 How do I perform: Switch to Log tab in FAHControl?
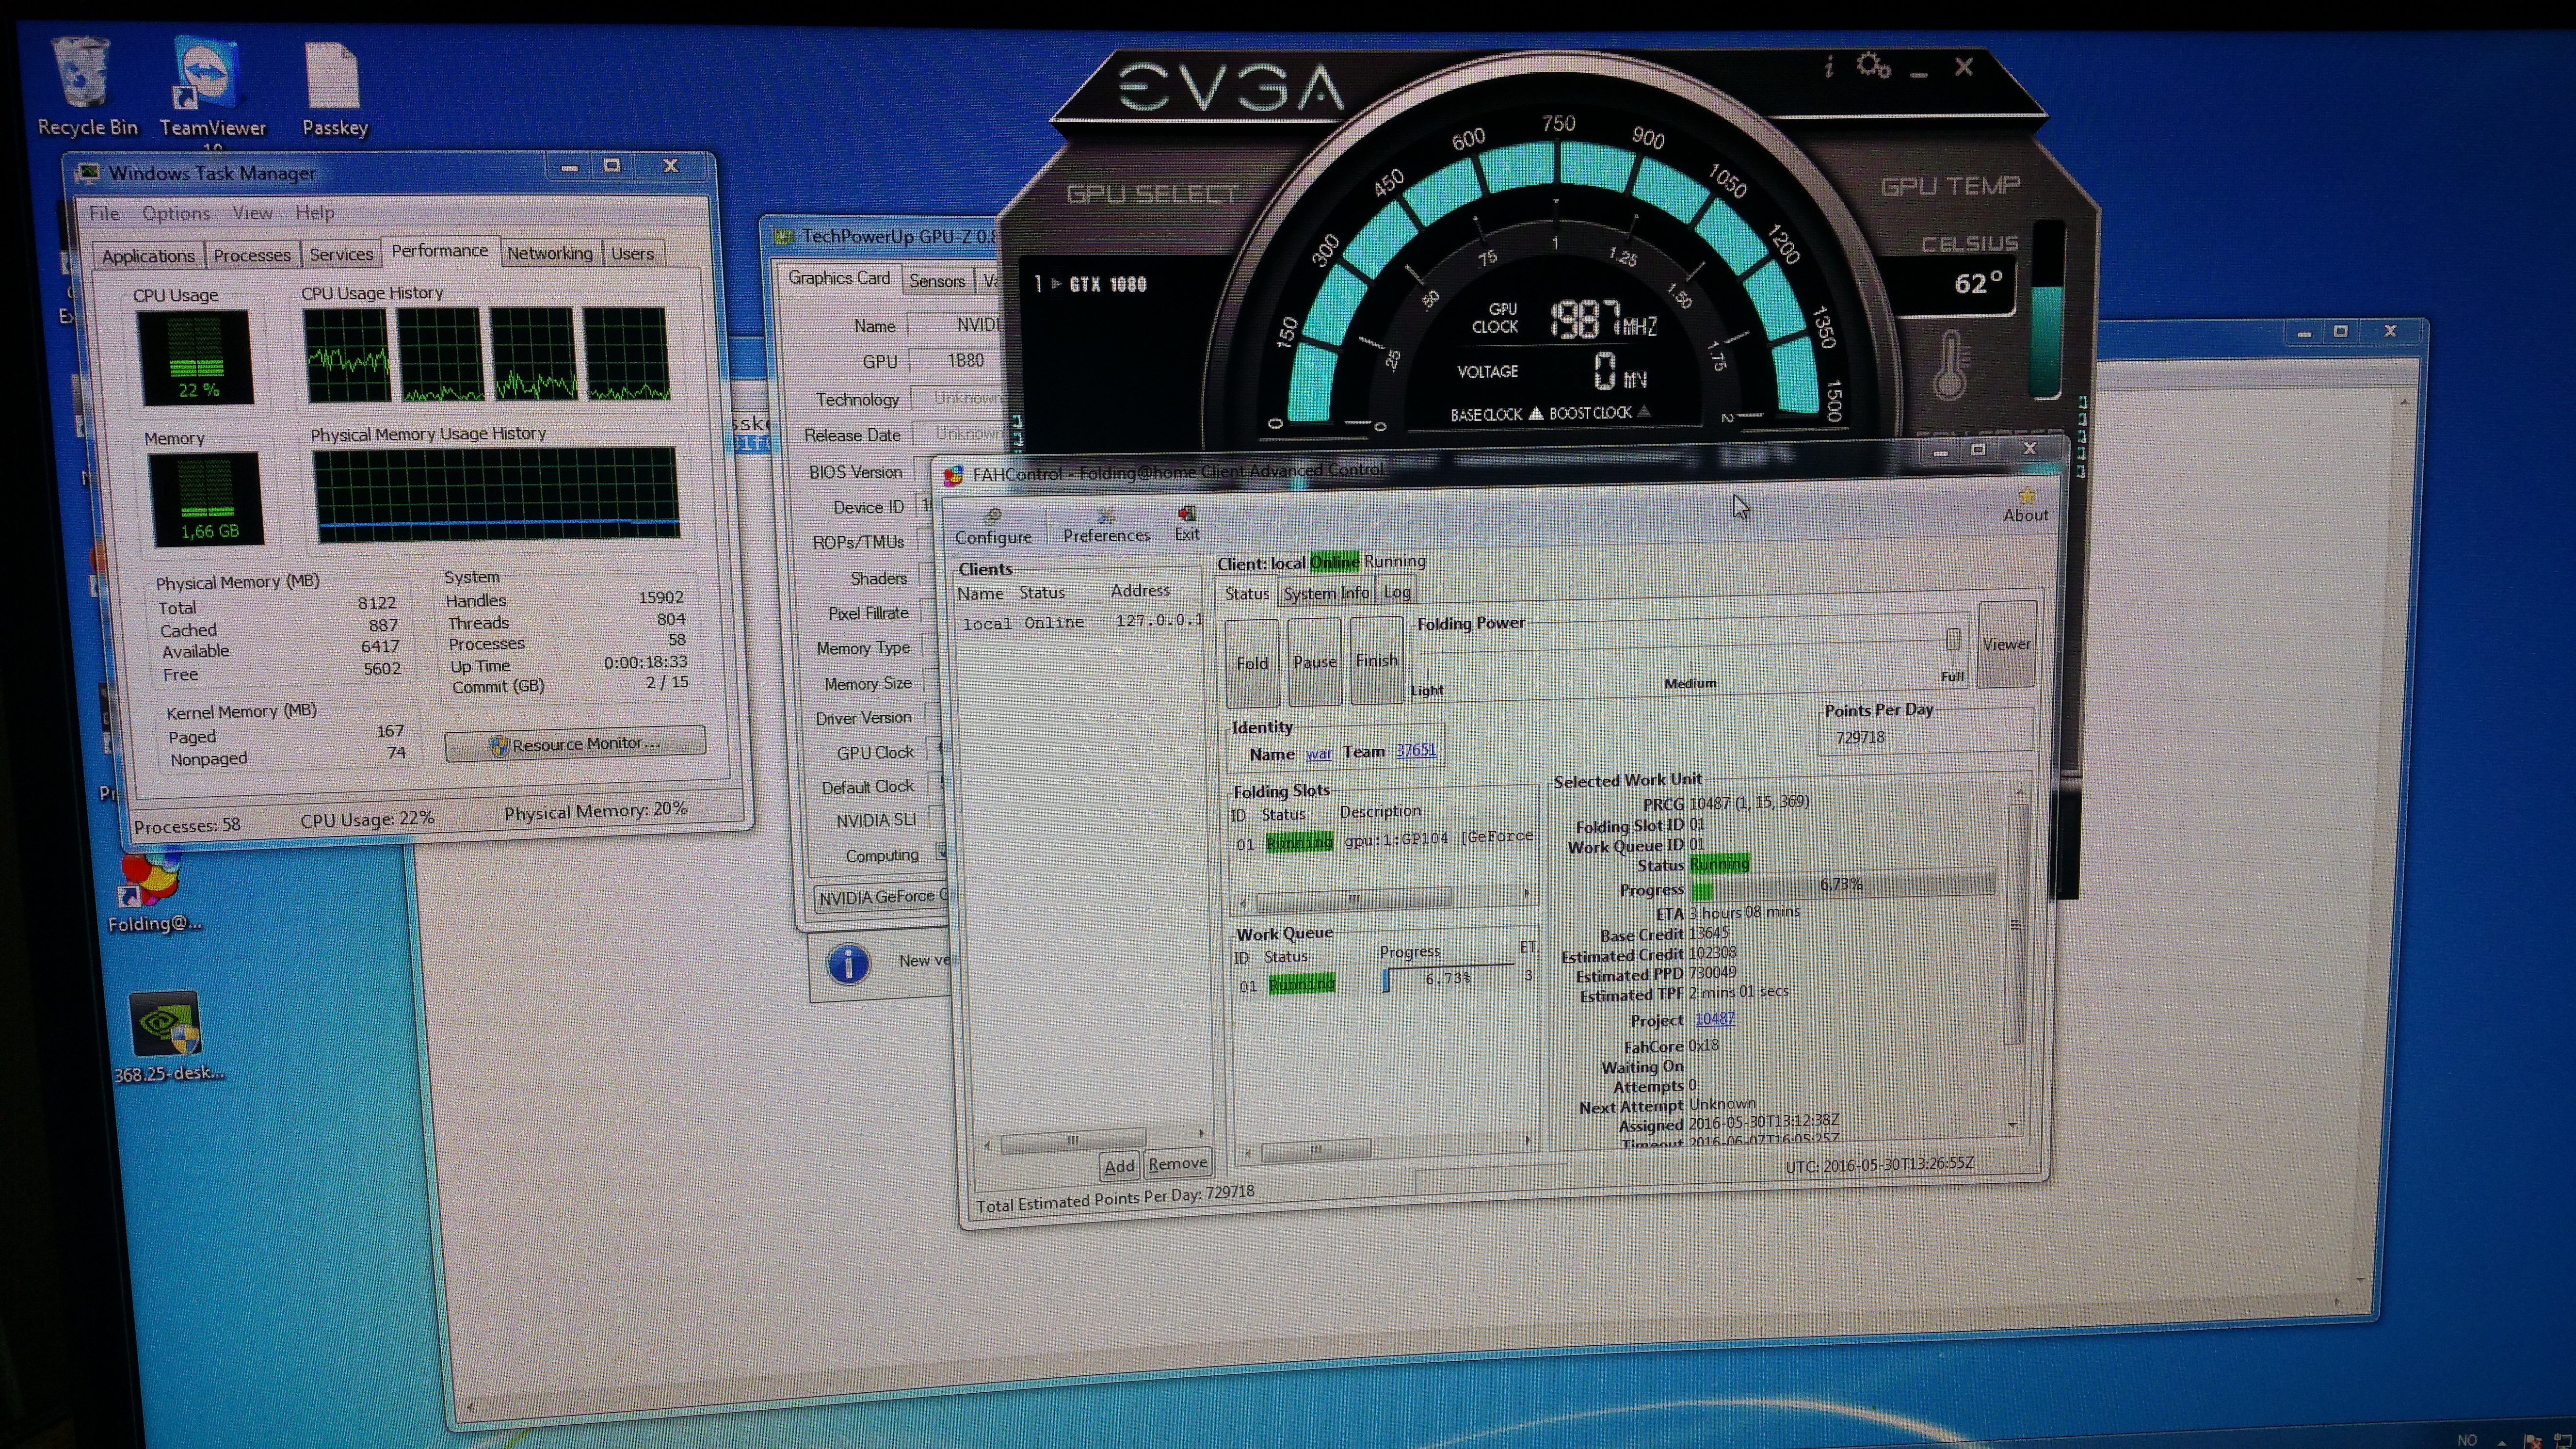pos(1397,592)
